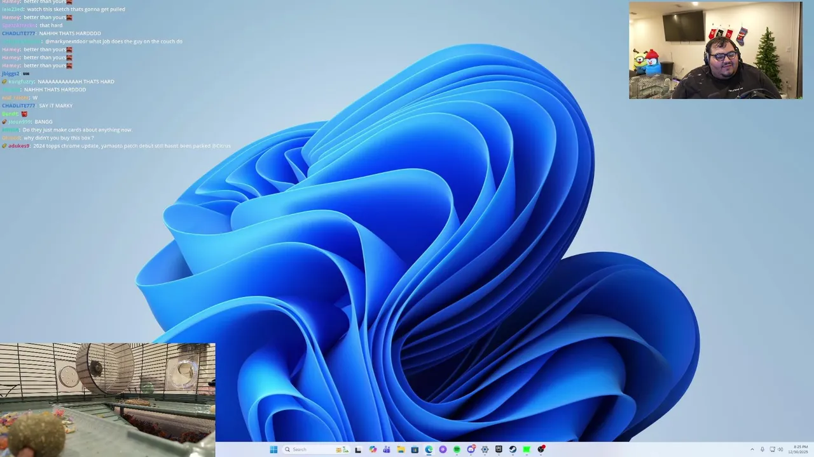814x457 pixels.
Task: Open the last taskbar app with red dot
Action: click(541, 449)
